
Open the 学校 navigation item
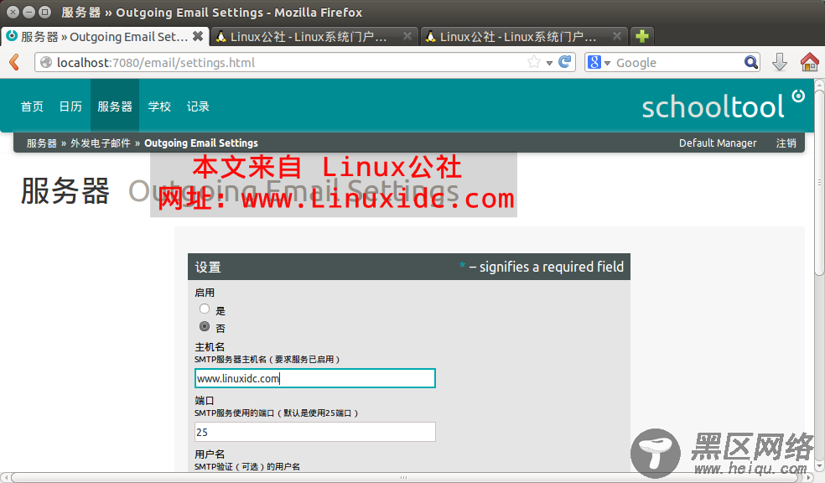[159, 106]
